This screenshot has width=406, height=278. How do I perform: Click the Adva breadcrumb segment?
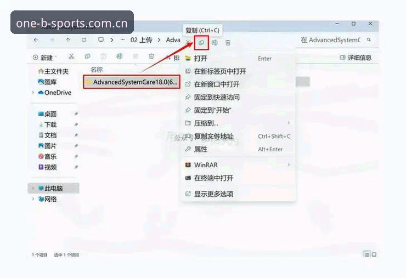click(x=173, y=40)
